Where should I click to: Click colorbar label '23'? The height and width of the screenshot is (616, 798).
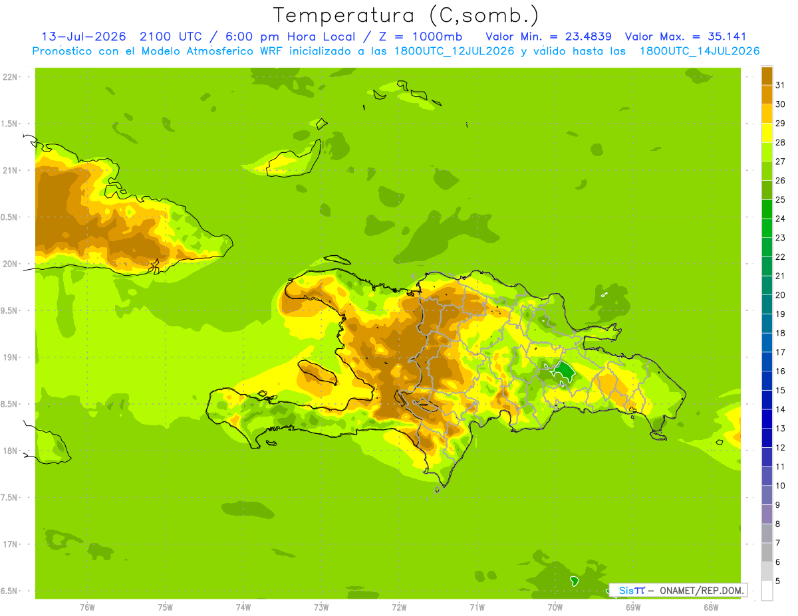pyautogui.click(x=781, y=238)
